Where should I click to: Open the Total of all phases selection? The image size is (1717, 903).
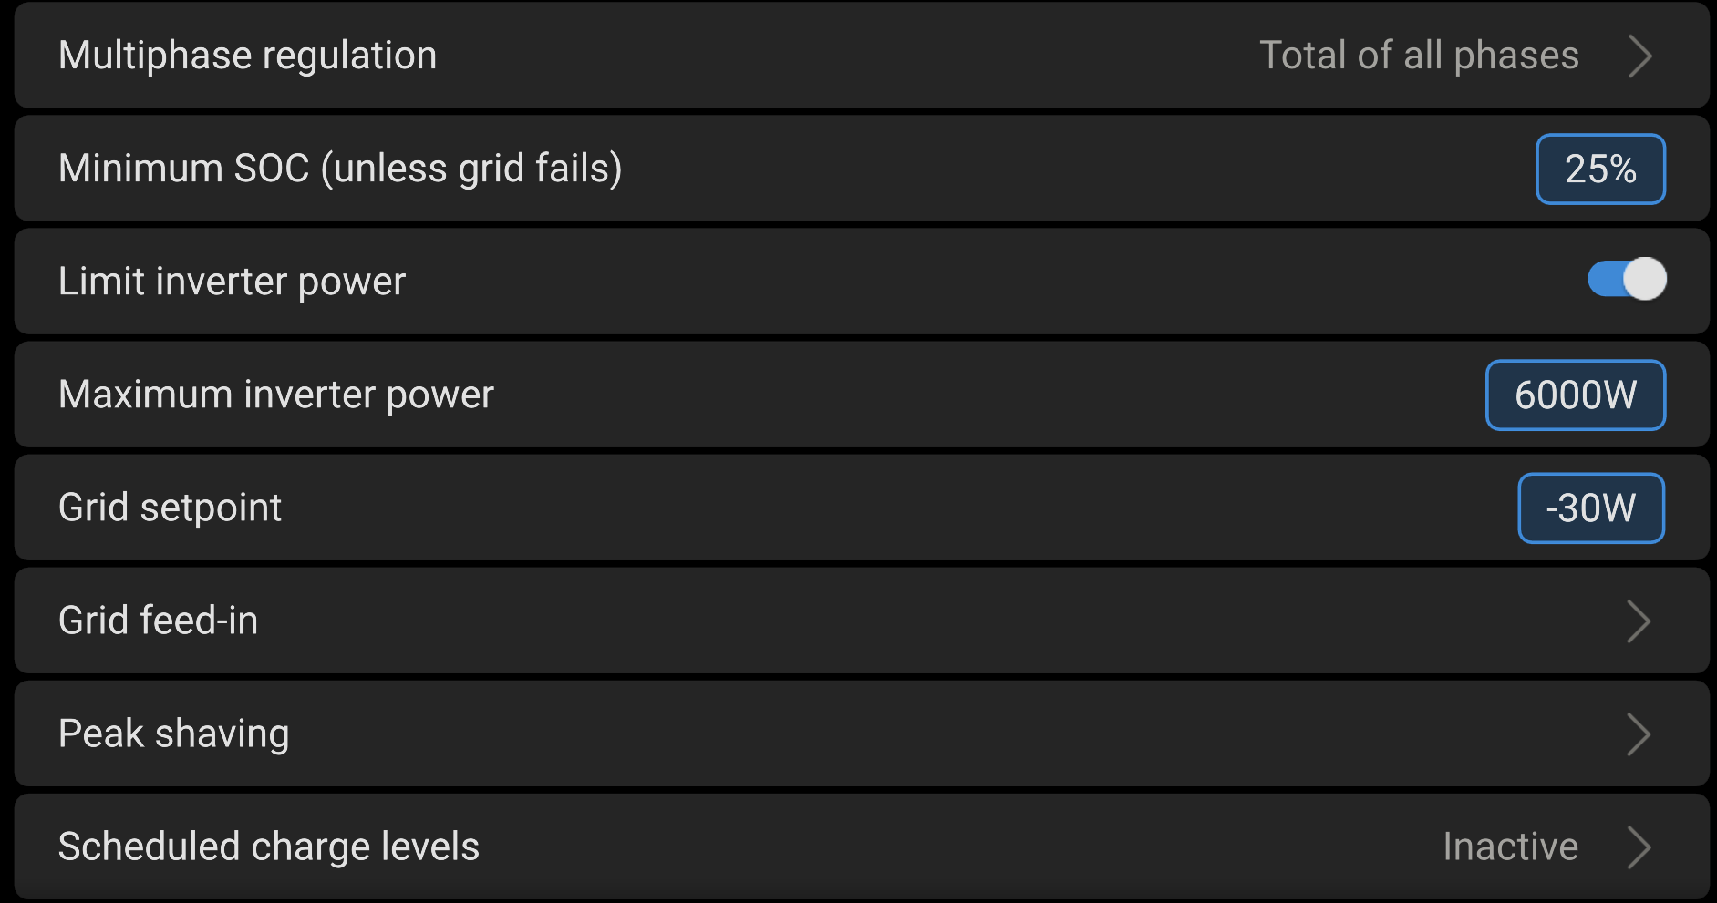1419,56
